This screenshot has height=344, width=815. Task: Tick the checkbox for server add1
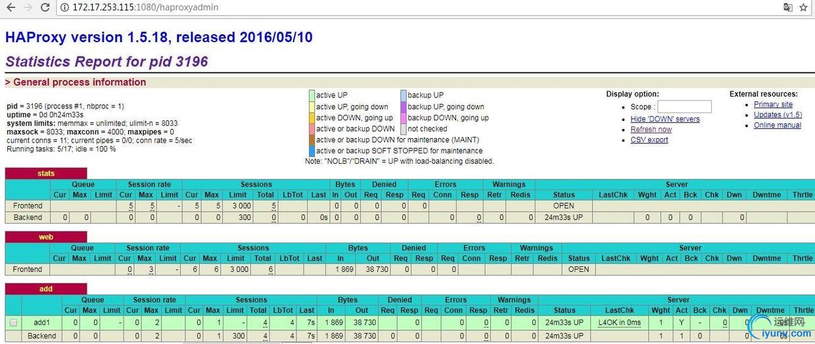point(13,323)
